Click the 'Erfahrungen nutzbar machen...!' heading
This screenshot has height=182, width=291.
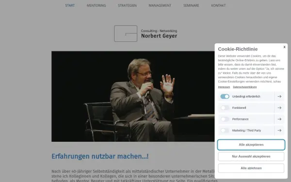pos(100,156)
